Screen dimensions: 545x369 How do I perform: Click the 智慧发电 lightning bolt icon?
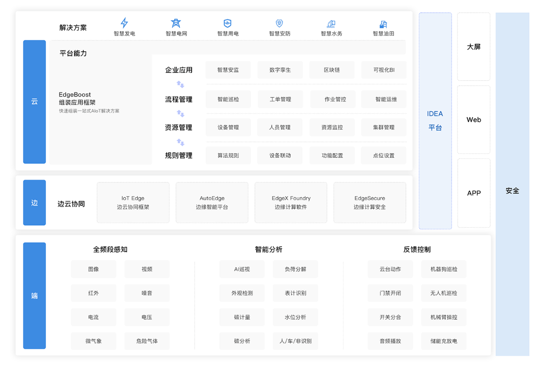click(124, 23)
